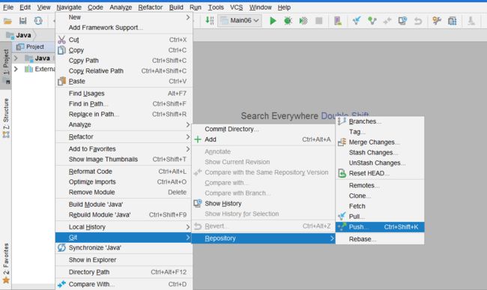Open the Navigate menu in menu bar
Viewport: 487px width, 290px height.
69,7
